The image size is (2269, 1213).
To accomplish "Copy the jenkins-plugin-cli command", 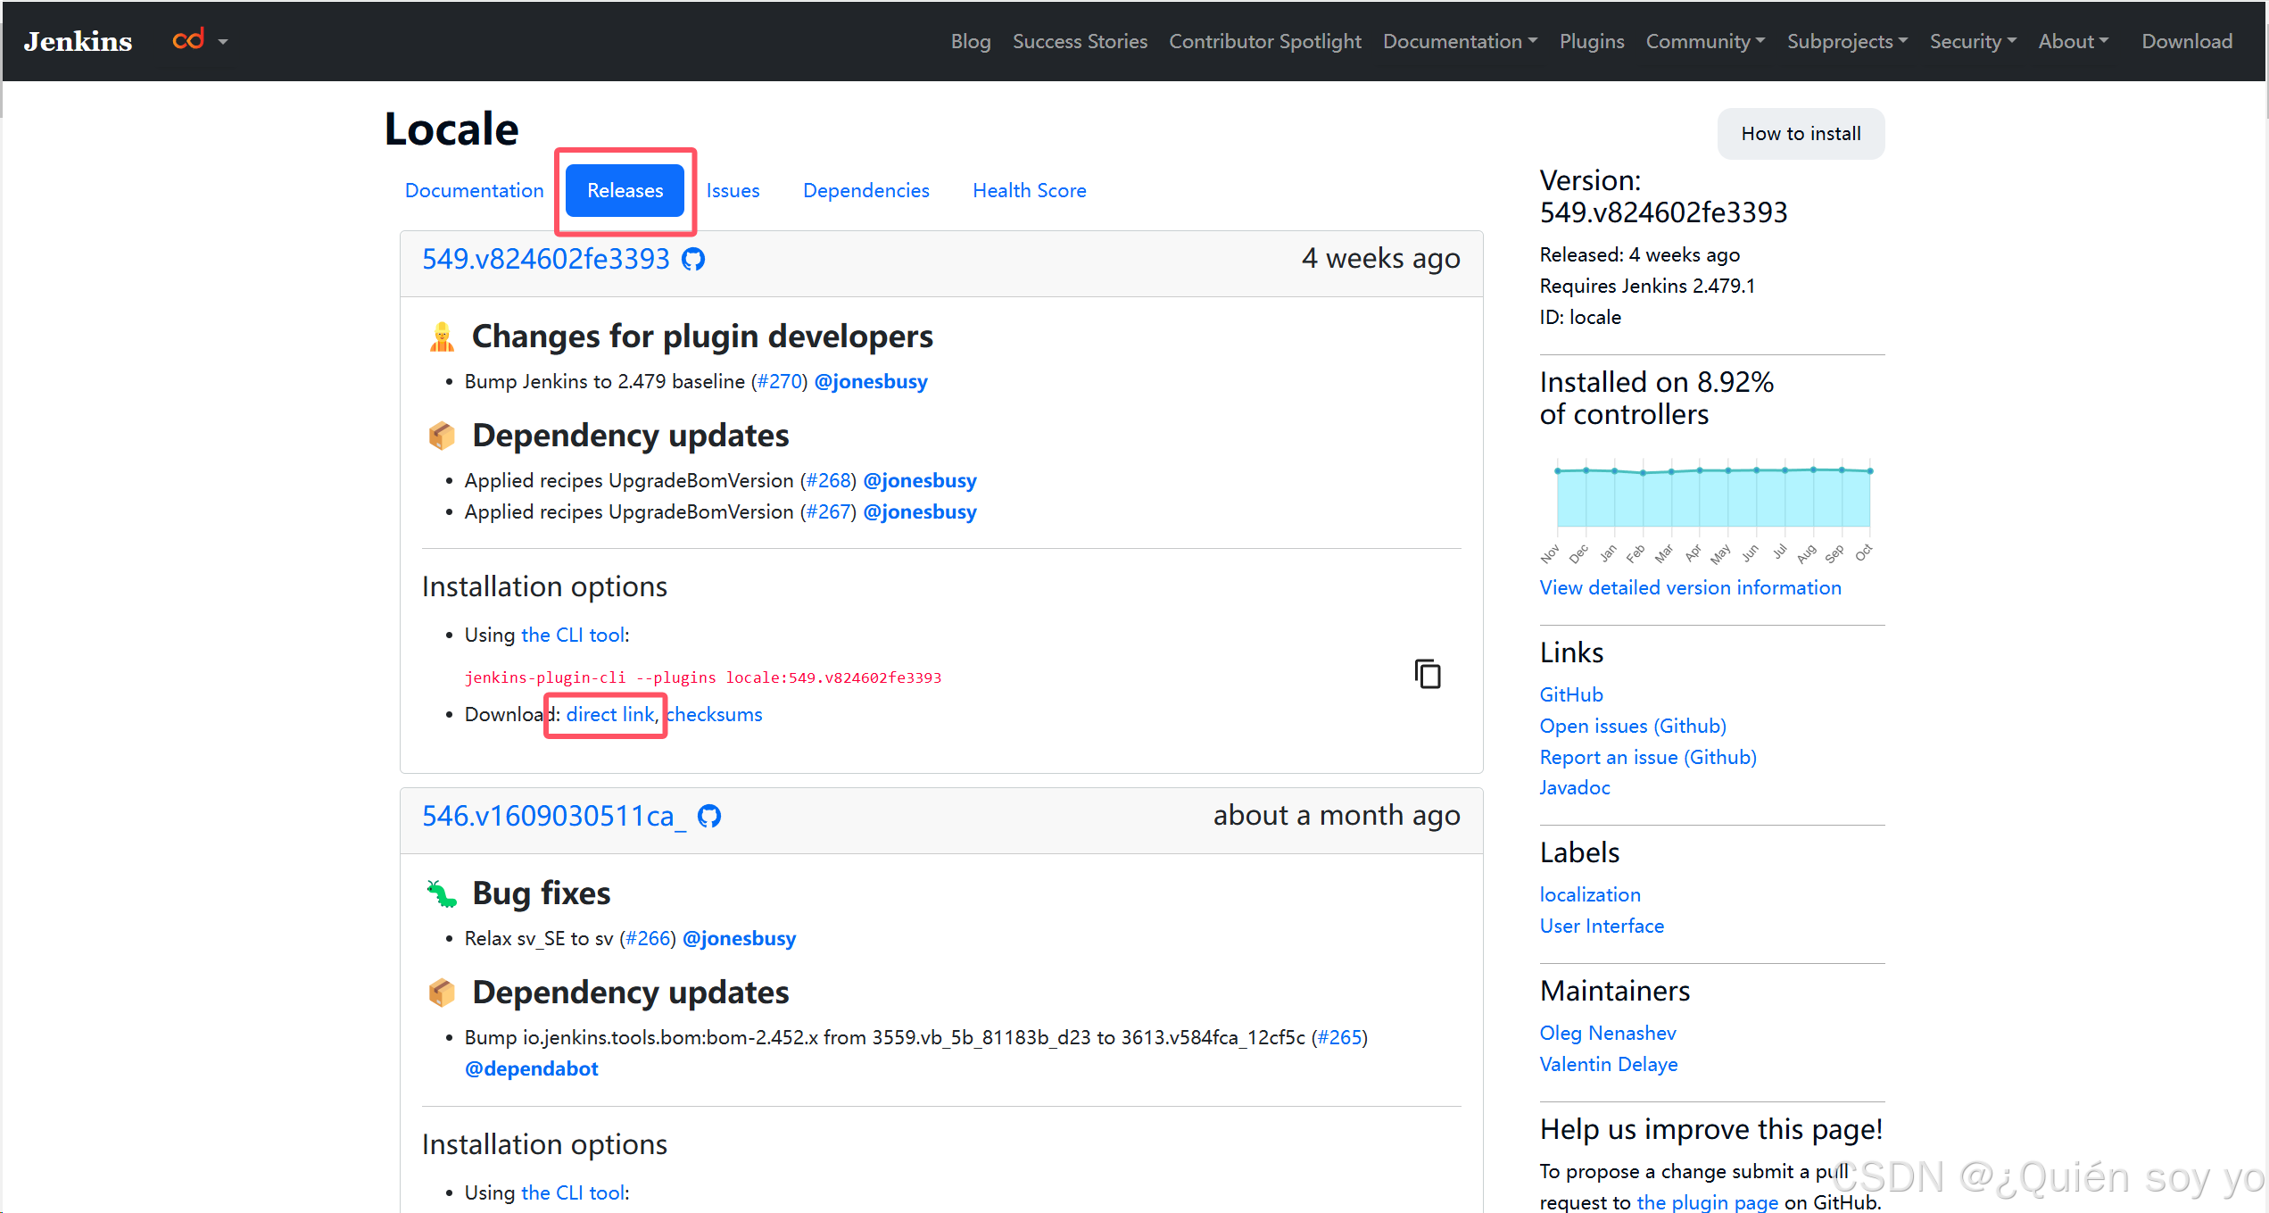I will coord(1428,674).
